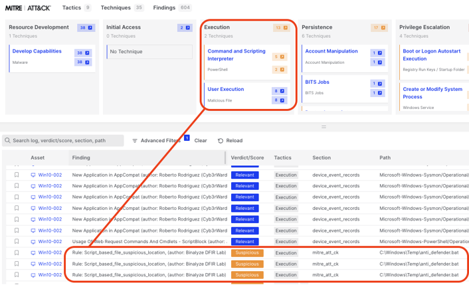Open Command and Scripting Interpreter technique
Image resolution: width=469 pixels, height=285 pixels.
tap(236, 55)
